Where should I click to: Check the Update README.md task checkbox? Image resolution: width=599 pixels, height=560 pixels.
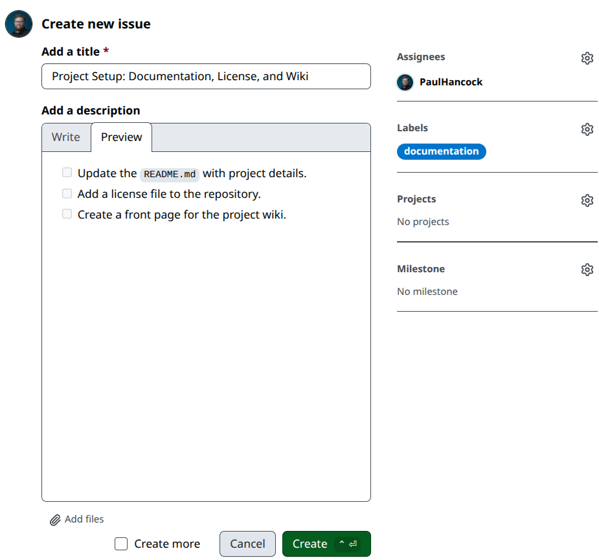[x=67, y=172]
